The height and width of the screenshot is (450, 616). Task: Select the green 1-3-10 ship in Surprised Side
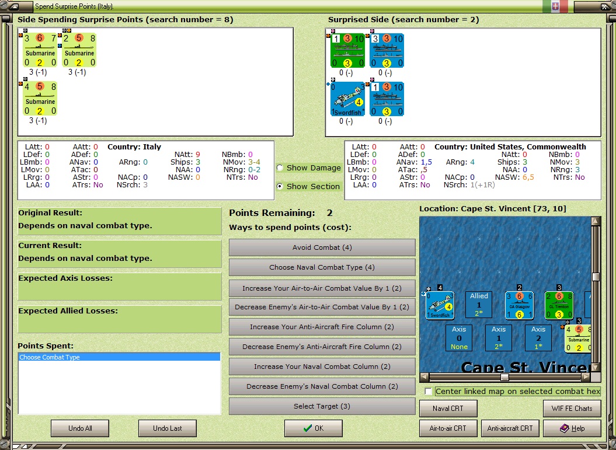click(x=347, y=51)
